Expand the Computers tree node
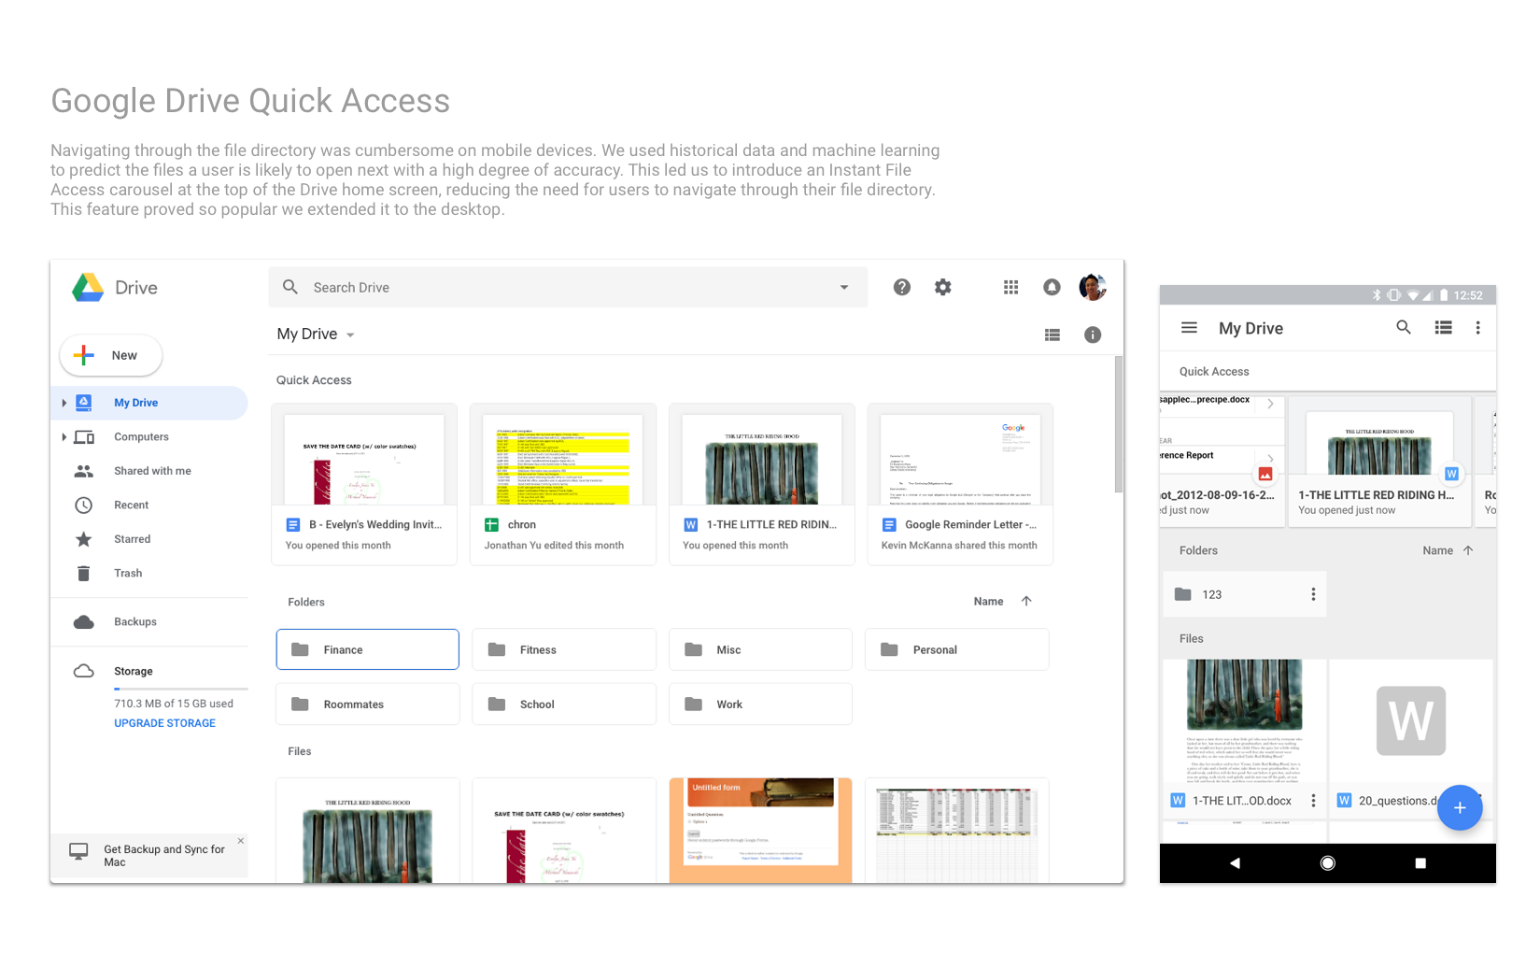This screenshot has width=1540, height=954. click(x=64, y=437)
